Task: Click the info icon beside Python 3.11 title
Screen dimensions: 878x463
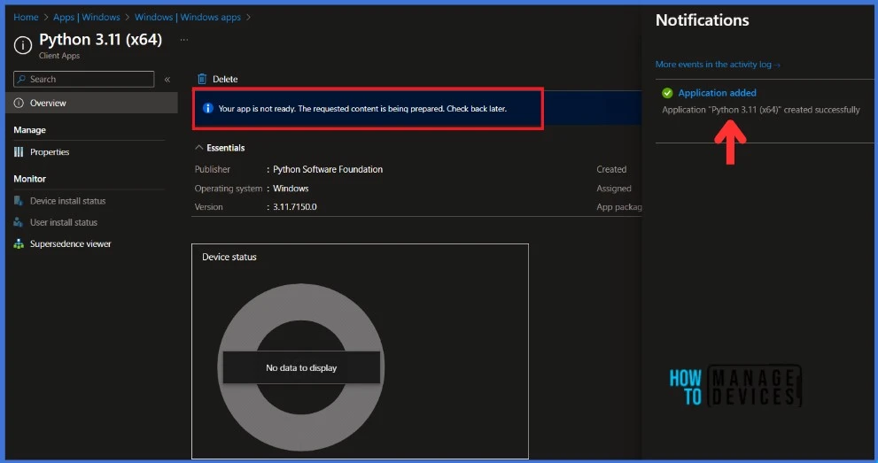Action: coord(23,45)
